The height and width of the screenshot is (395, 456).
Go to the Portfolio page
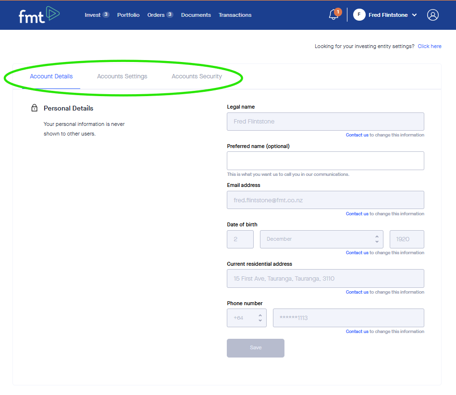pyautogui.click(x=128, y=15)
